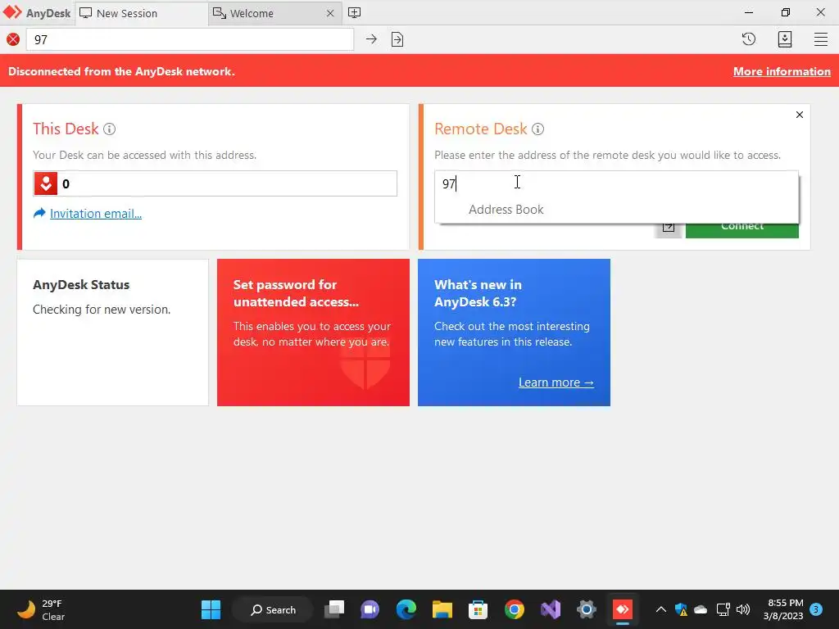Add a new session tab
The width and height of the screenshot is (839, 629).
tap(354, 13)
